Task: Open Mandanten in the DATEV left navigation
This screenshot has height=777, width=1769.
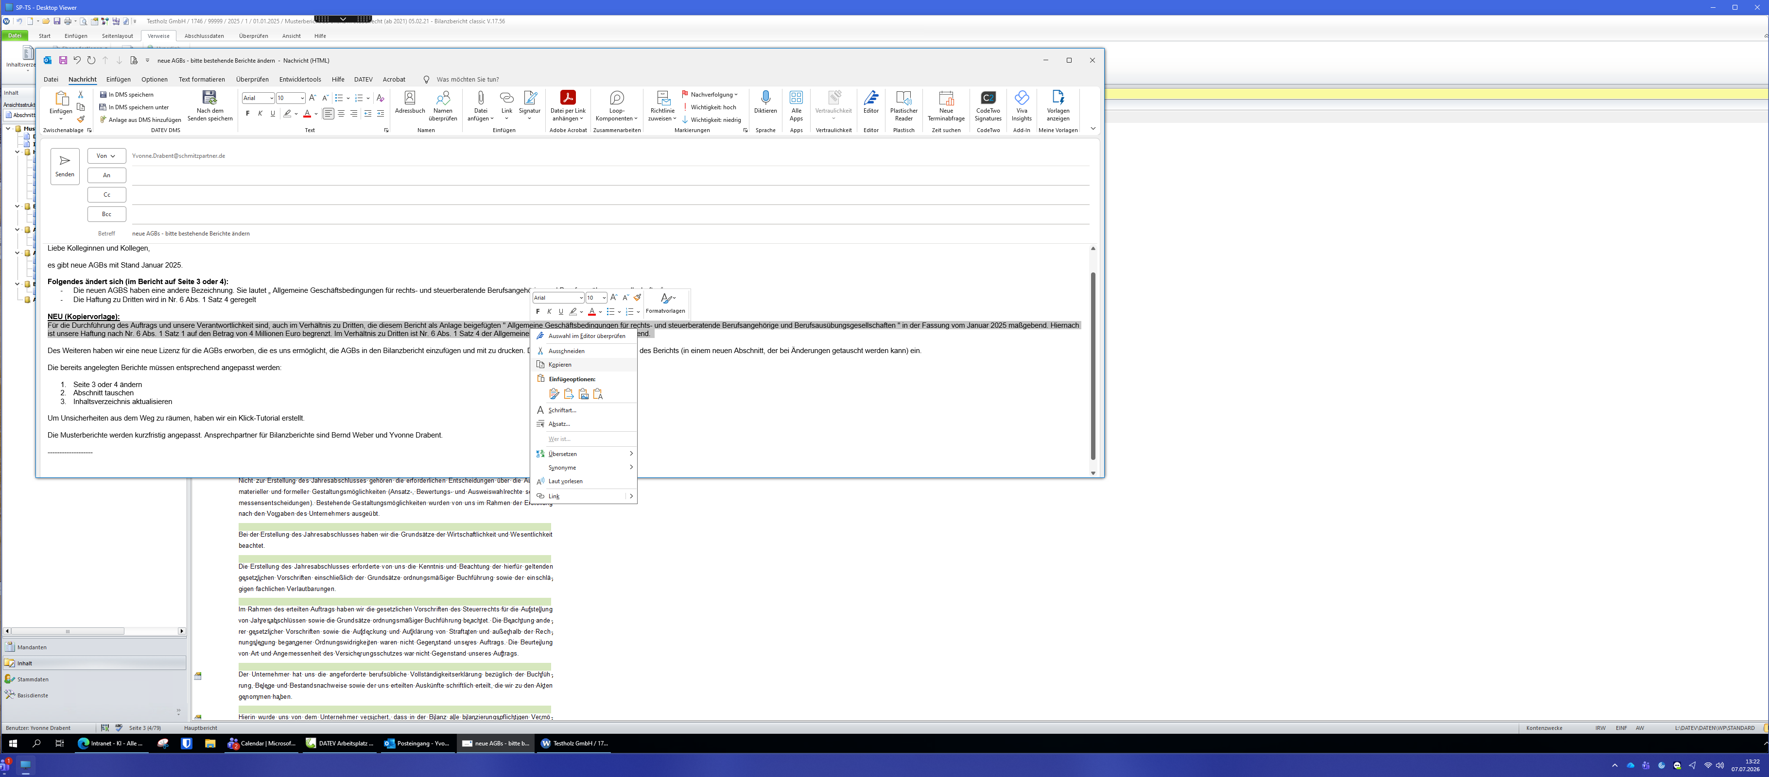Action: point(94,647)
